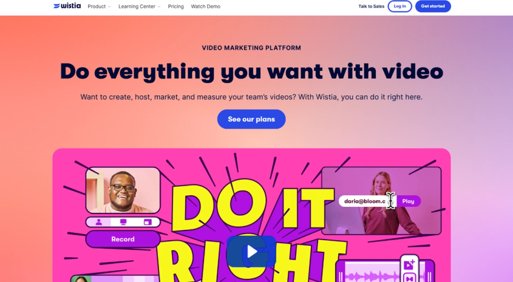Click the Get started button
The height and width of the screenshot is (282, 513).
433,6
